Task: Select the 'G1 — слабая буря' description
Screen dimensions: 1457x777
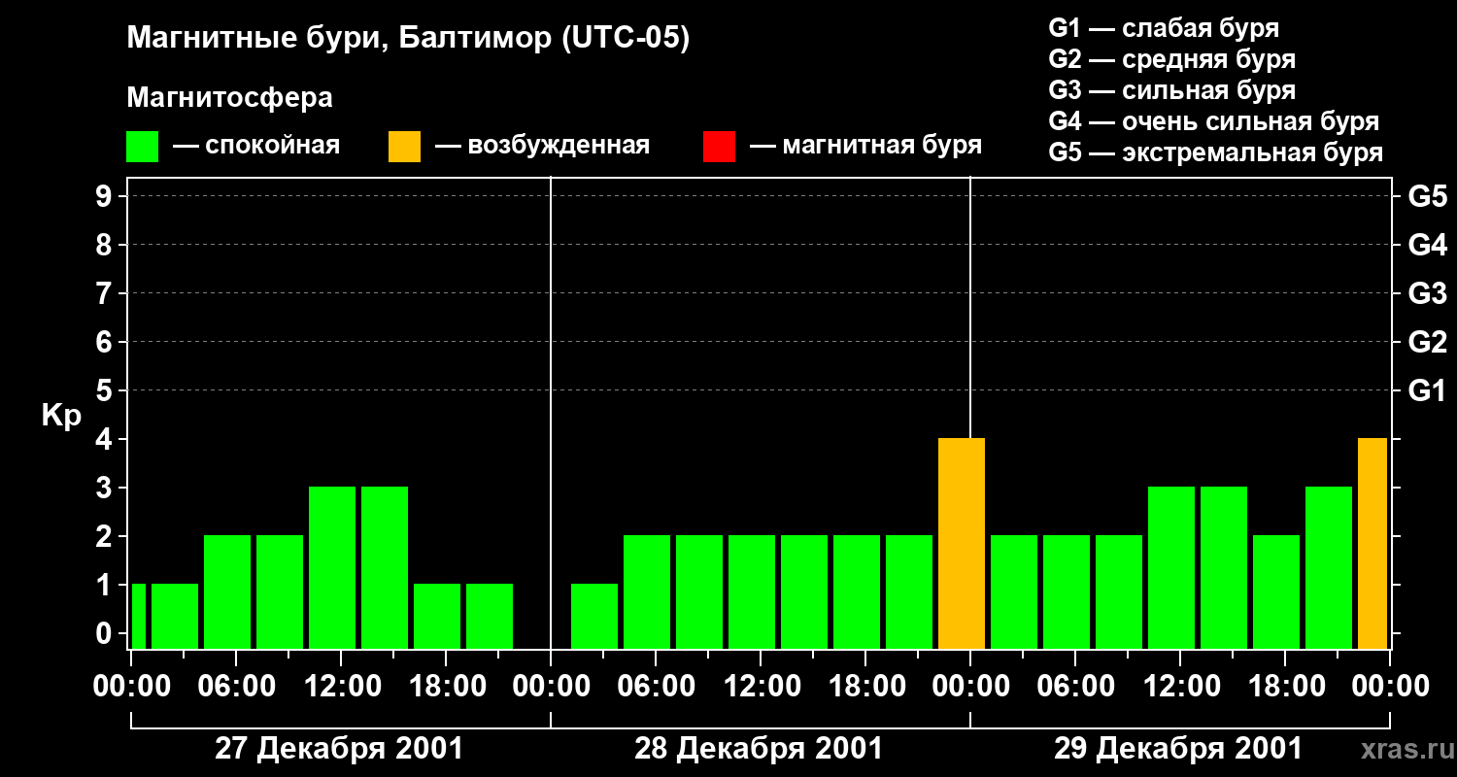Action: click(x=1164, y=28)
